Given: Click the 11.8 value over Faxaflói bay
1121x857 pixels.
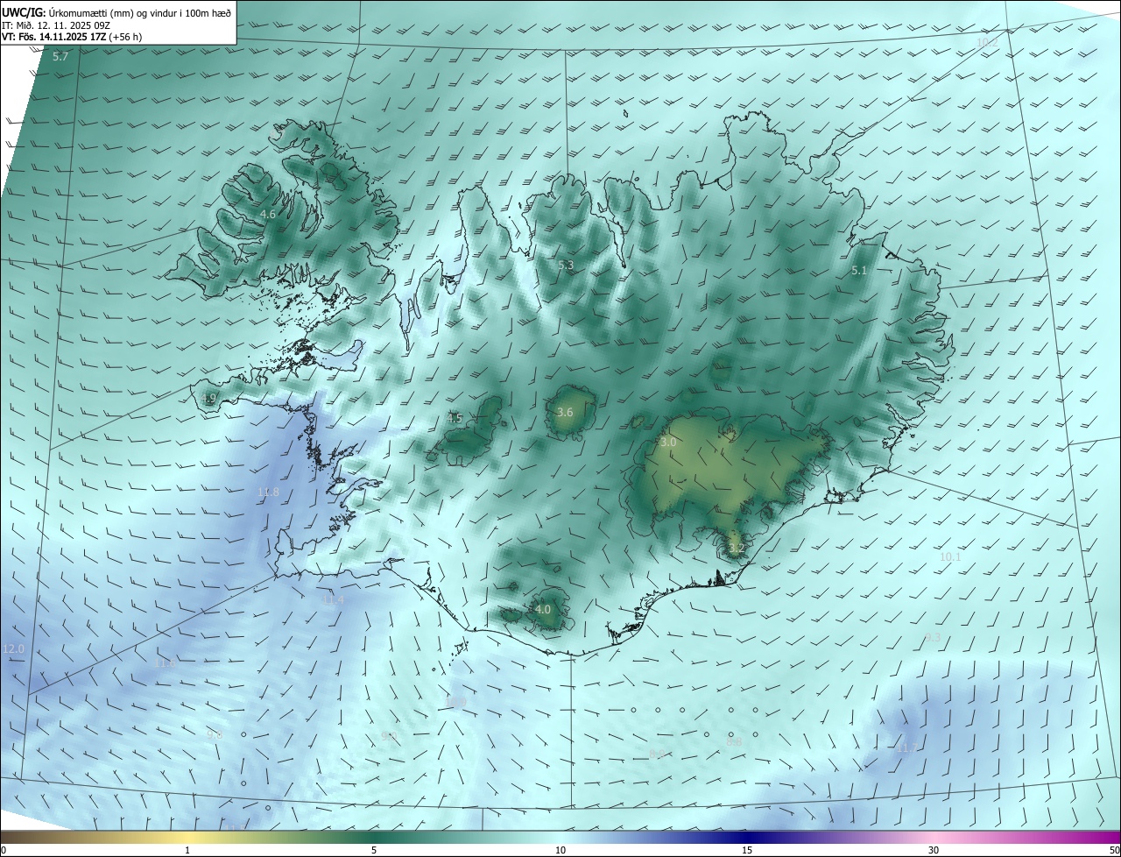Looking at the screenshot, I should click(268, 492).
